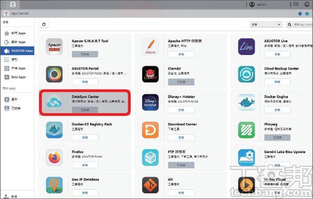Viewport: 313px width, 199px height.
Task: Select Latest Apps in the sidebar
Action: click(17, 42)
